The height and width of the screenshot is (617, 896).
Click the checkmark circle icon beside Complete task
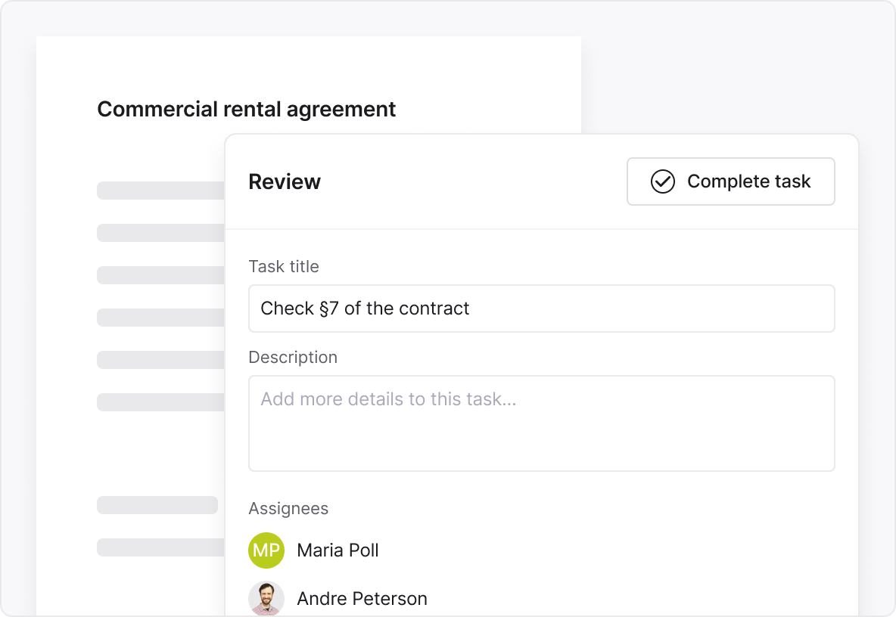(x=662, y=181)
